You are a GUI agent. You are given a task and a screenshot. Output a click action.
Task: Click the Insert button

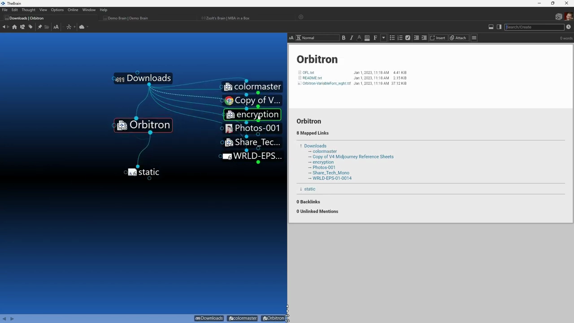coord(438,38)
